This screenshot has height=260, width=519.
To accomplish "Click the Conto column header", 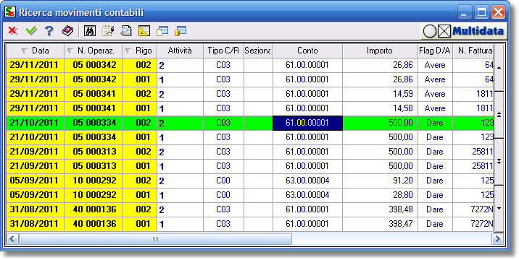I will [307, 51].
